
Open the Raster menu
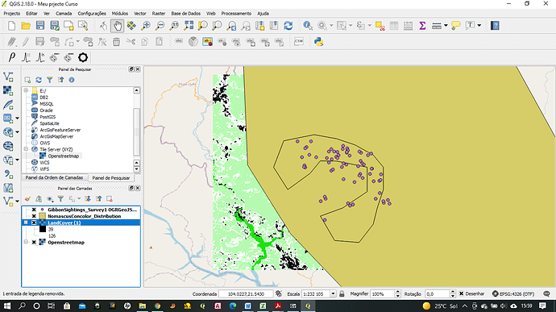pos(159,14)
